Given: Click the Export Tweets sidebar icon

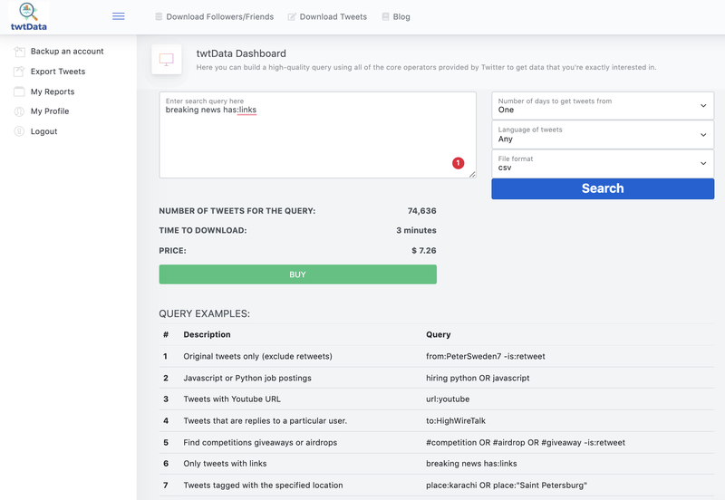Looking at the screenshot, I should pyautogui.click(x=19, y=72).
